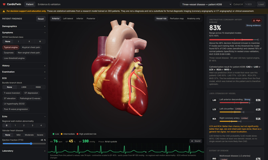Click the Atrial systole phase label
Image resolution: width=268 pixels, height=160 pixels.
pyautogui.click(x=111, y=142)
